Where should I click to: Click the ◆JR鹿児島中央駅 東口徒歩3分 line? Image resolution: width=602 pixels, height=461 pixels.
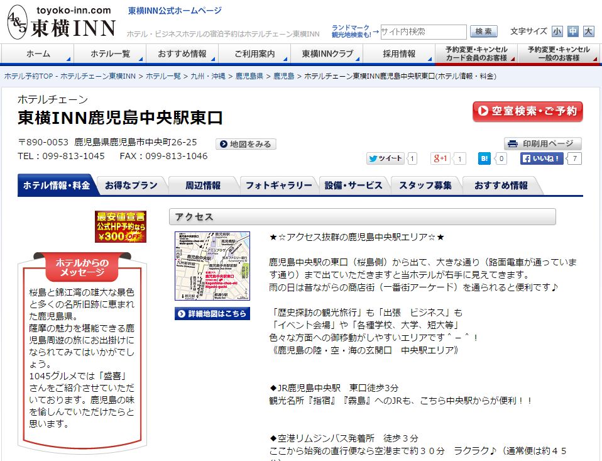334,387
